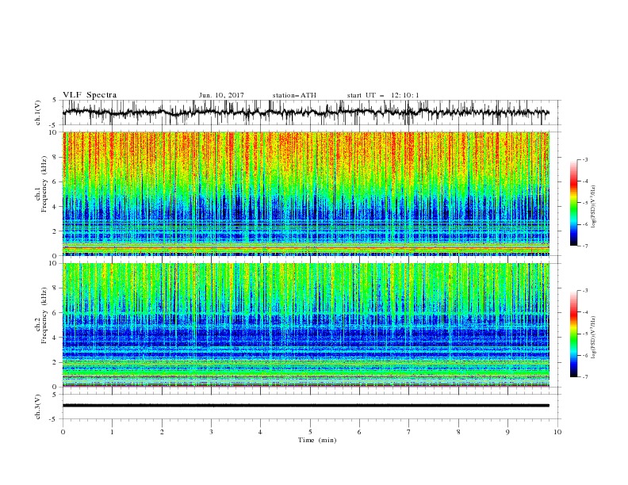Click the "ch.3(V)" axis label

coord(38,407)
